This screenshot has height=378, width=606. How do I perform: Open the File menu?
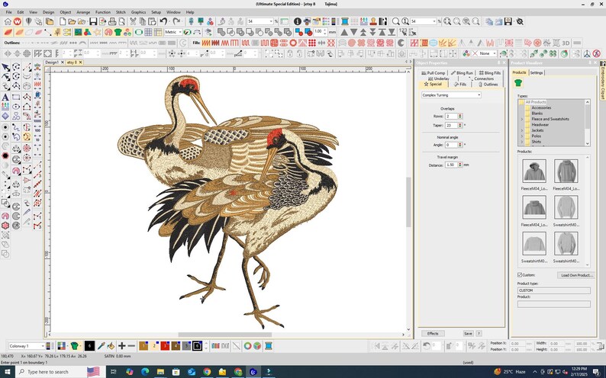pos(8,12)
